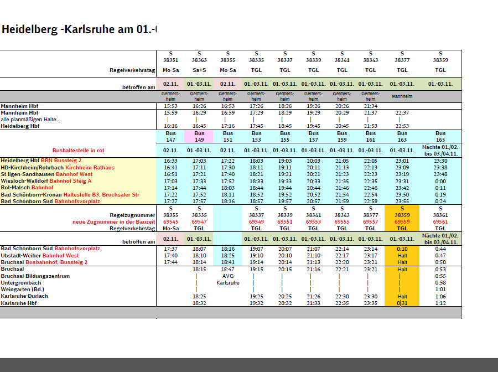Click the 'HD-Kirchheim/Rohrbach Kirchheim Rathaus' row label
Image resolution: width=498 pixels, height=372 pixels.
[58, 167]
